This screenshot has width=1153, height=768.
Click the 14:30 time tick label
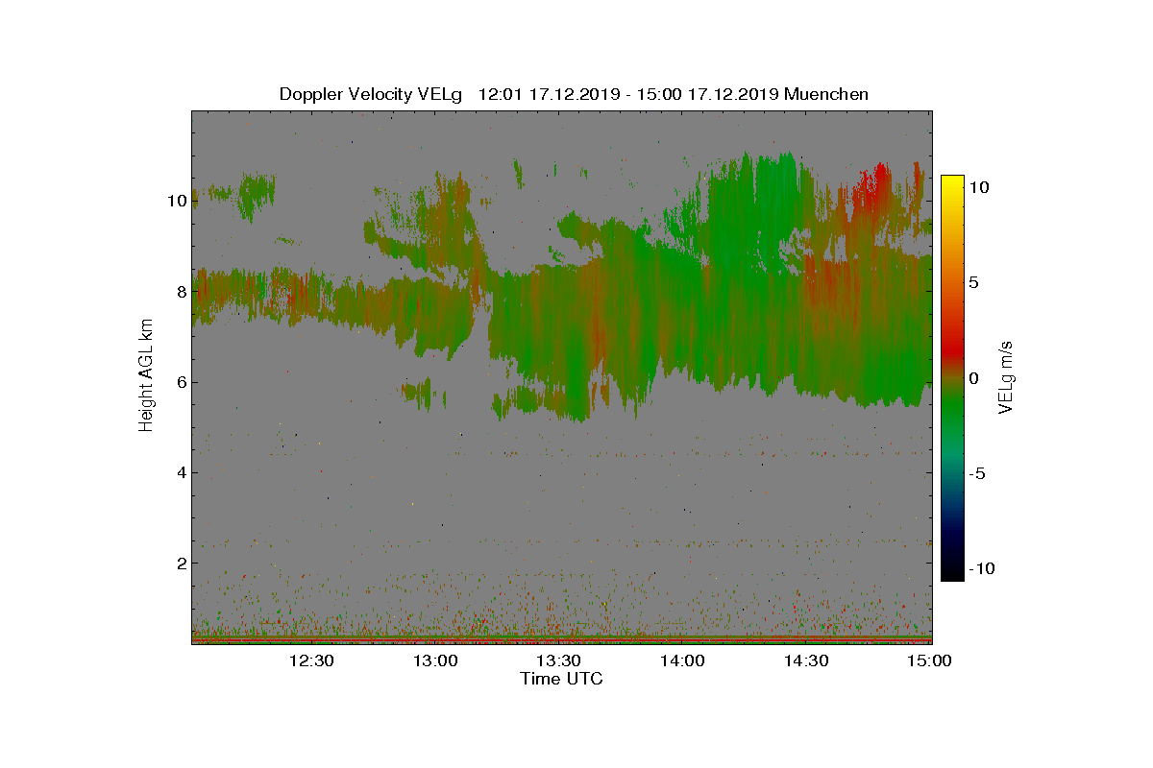(806, 660)
